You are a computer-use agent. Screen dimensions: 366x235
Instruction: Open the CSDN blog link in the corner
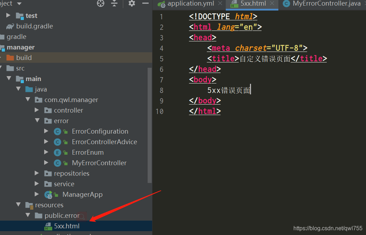(327, 228)
